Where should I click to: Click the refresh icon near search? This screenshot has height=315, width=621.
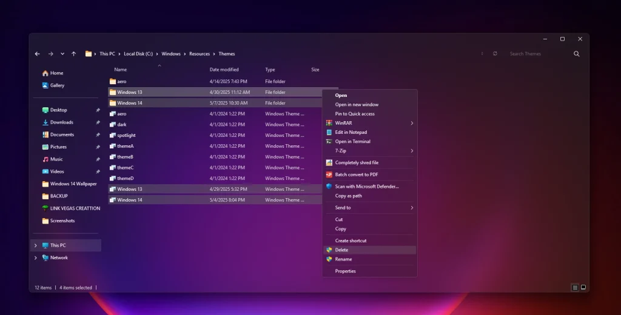pyautogui.click(x=495, y=53)
